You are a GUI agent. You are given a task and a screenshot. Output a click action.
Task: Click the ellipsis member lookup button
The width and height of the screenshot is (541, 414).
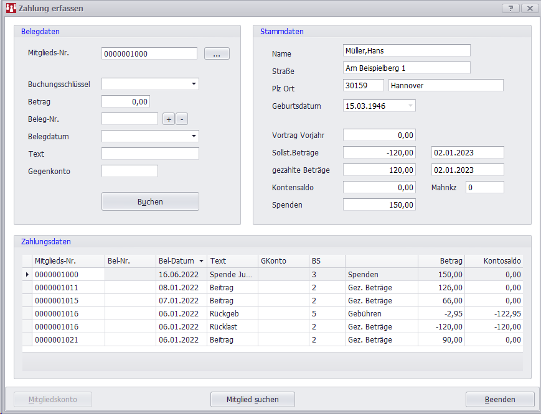pyautogui.click(x=217, y=54)
